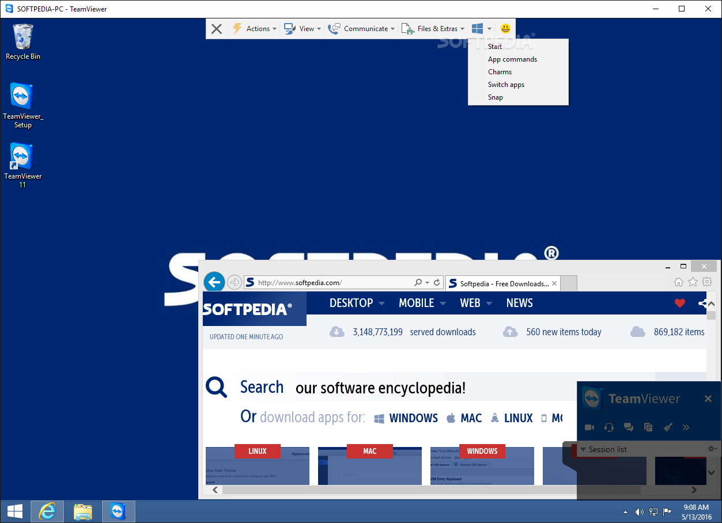
Task: Click the search magnifier in address bar
Action: click(418, 283)
